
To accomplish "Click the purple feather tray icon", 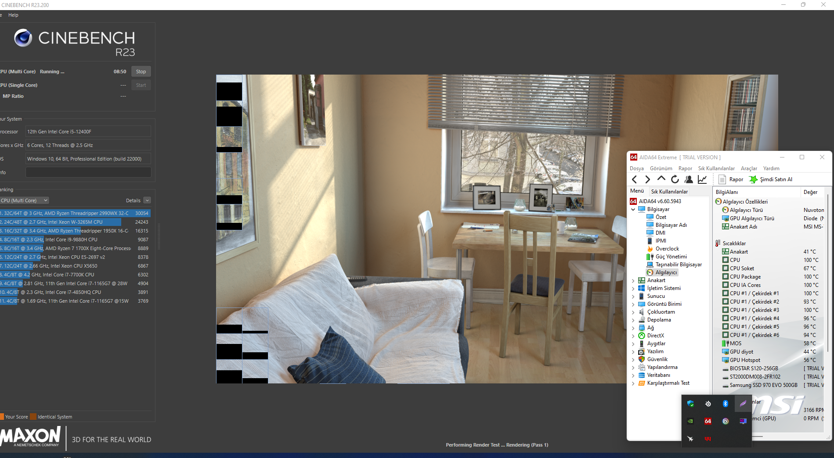I will pyautogui.click(x=743, y=404).
